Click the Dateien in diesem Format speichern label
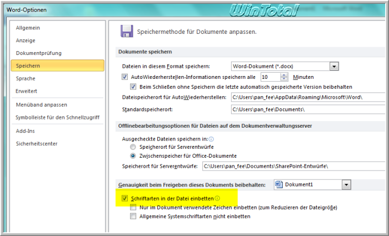The width and height of the screenshot is (389, 236). pyautogui.click(x=166, y=67)
